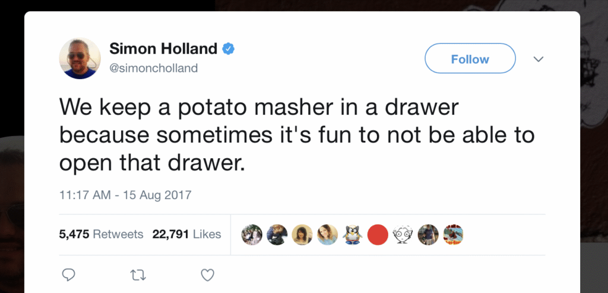Screen dimensions: 608x293
Task: Like the tweet with the heart icon
Action: [x=207, y=275]
